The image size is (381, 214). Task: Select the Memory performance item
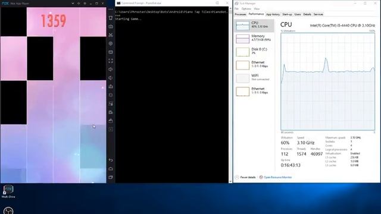point(254,39)
